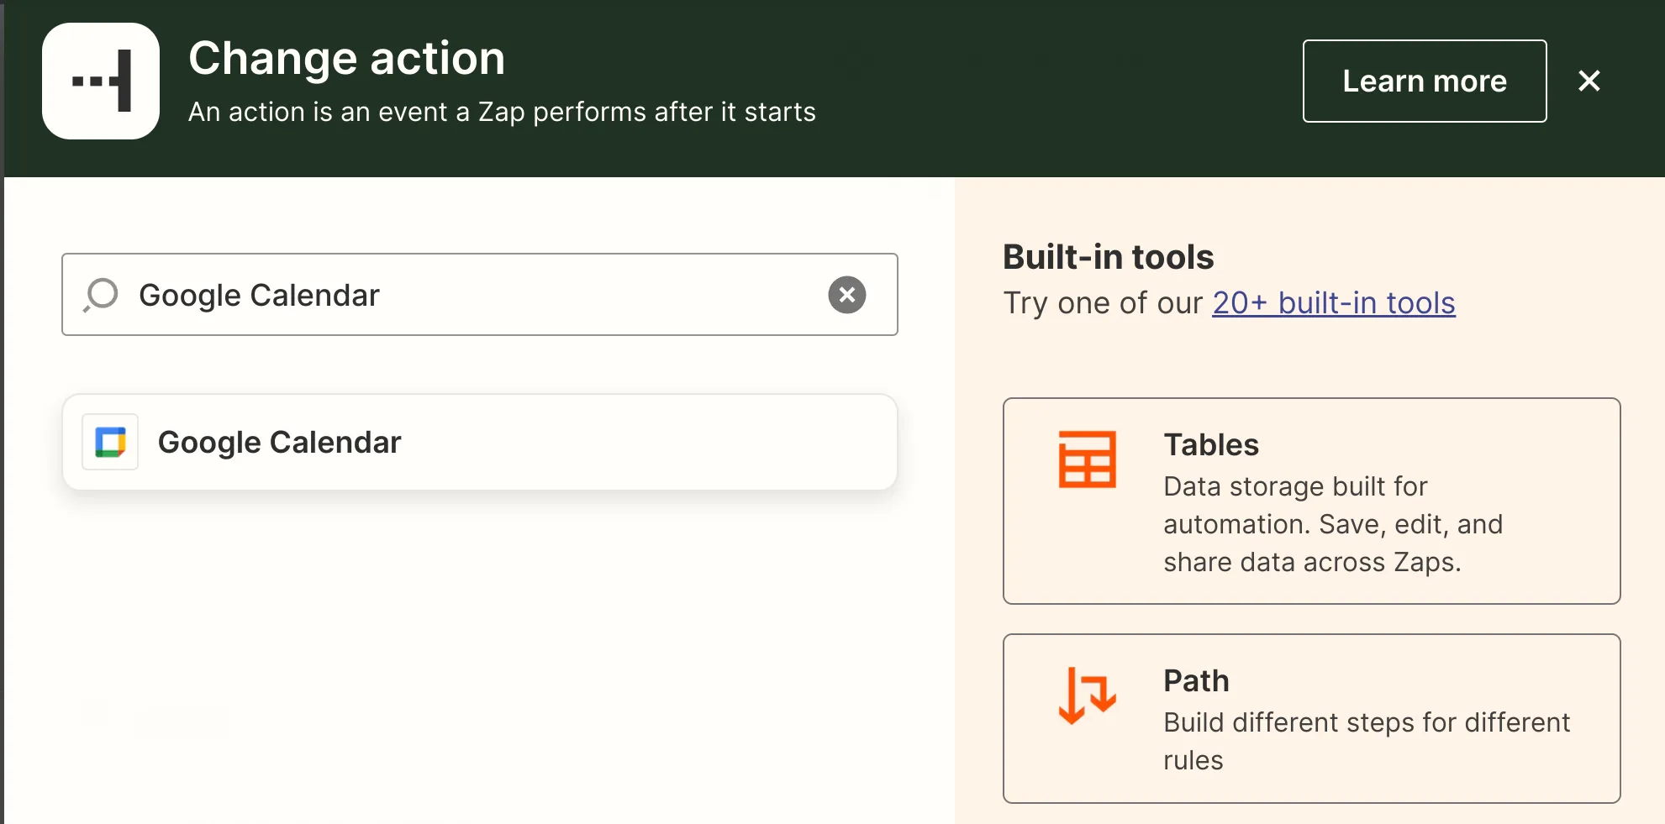The height and width of the screenshot is (824, 1665).
Task: Click the action step icon in header
Action: (101, 81)
